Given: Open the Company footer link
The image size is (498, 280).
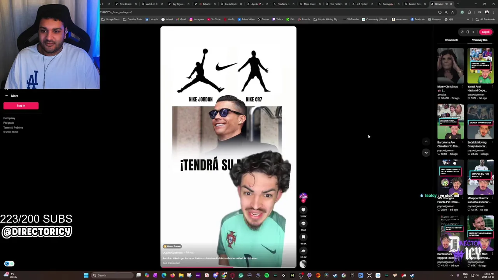Looking at the screenshot, I should [x=9, y=118].
